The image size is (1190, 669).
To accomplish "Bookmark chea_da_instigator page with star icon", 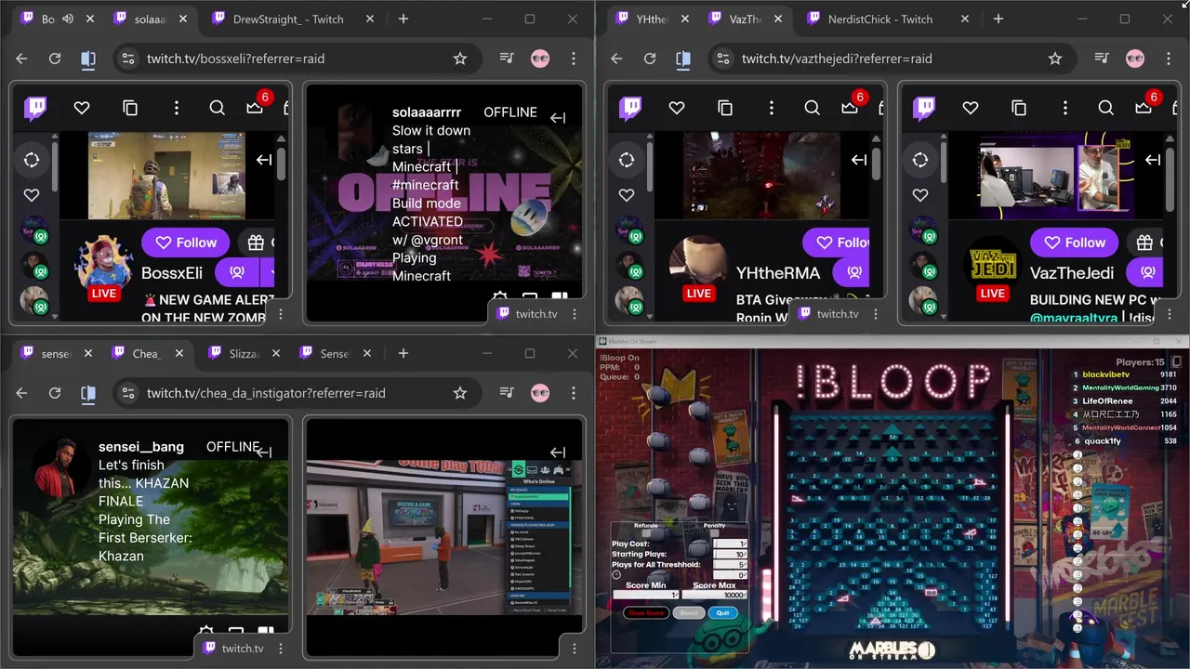I will [460, 393].
